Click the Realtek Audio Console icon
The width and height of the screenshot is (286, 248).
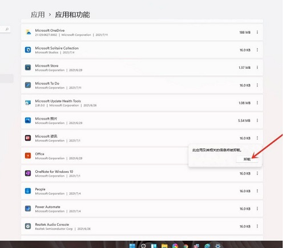pos(28,226)
